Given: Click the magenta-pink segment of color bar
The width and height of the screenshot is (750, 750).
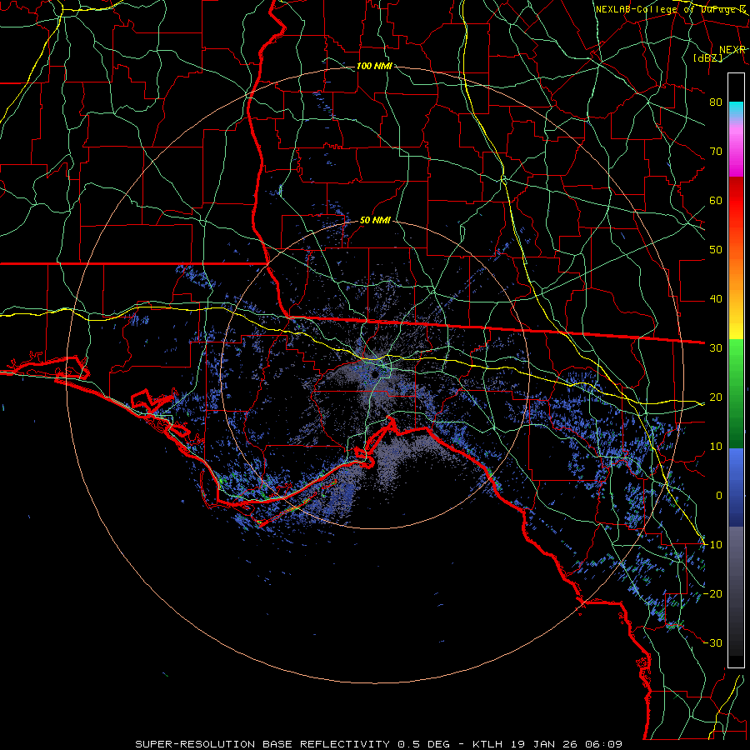Looking at the screenshot, I should click(736, 151).
